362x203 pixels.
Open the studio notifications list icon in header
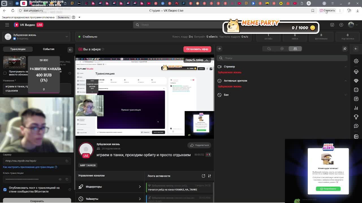[x=332, y=25]
